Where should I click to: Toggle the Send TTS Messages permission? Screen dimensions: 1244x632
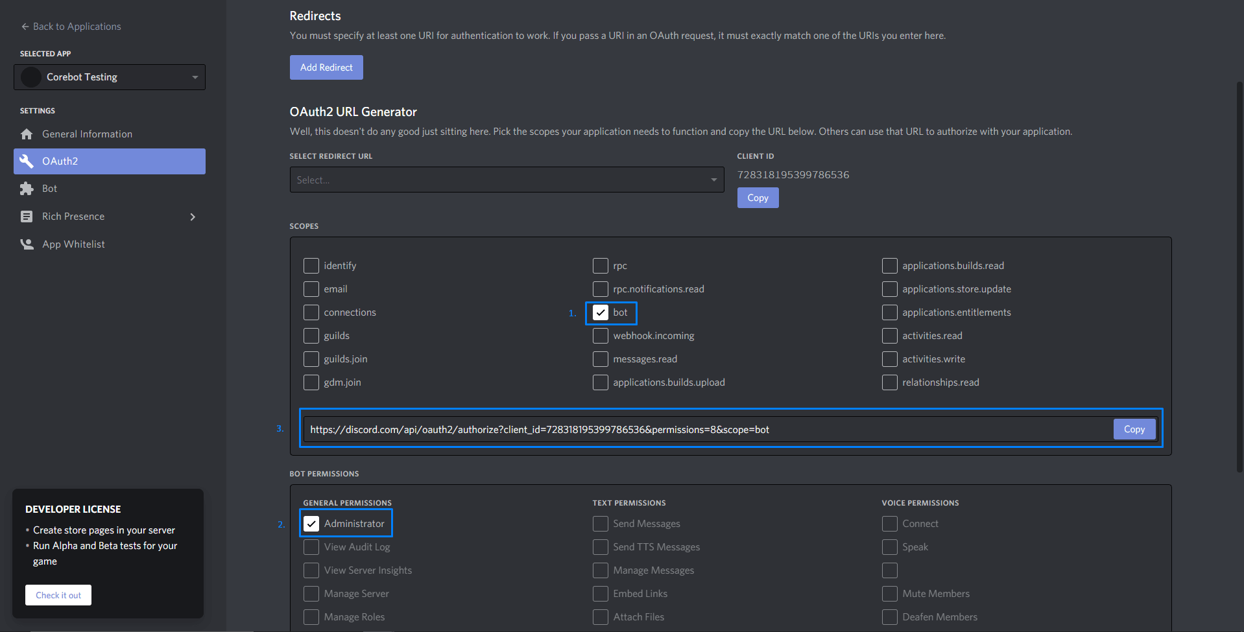click(x=601, y=547)
